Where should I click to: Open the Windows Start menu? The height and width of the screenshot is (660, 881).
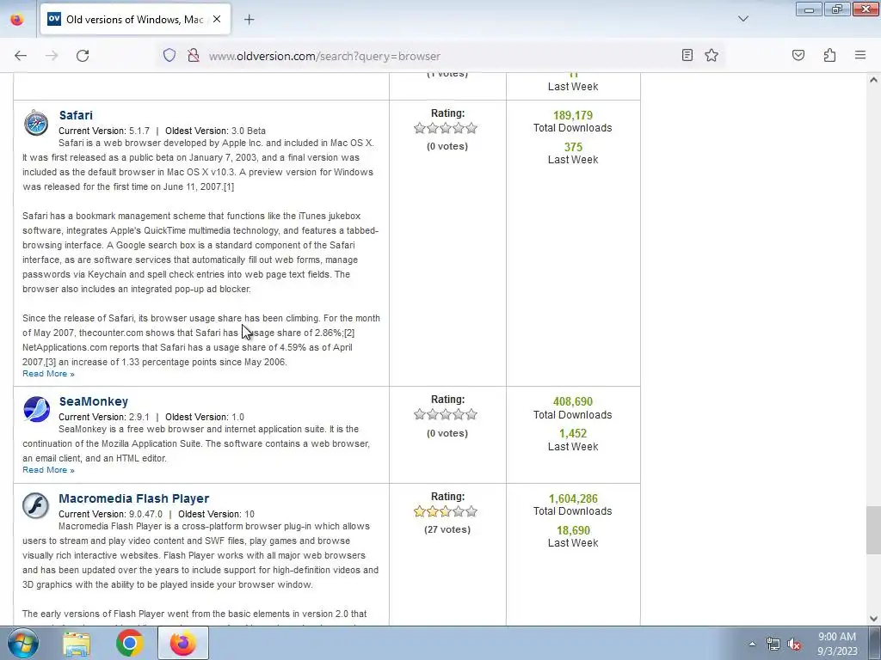point(23,643)
